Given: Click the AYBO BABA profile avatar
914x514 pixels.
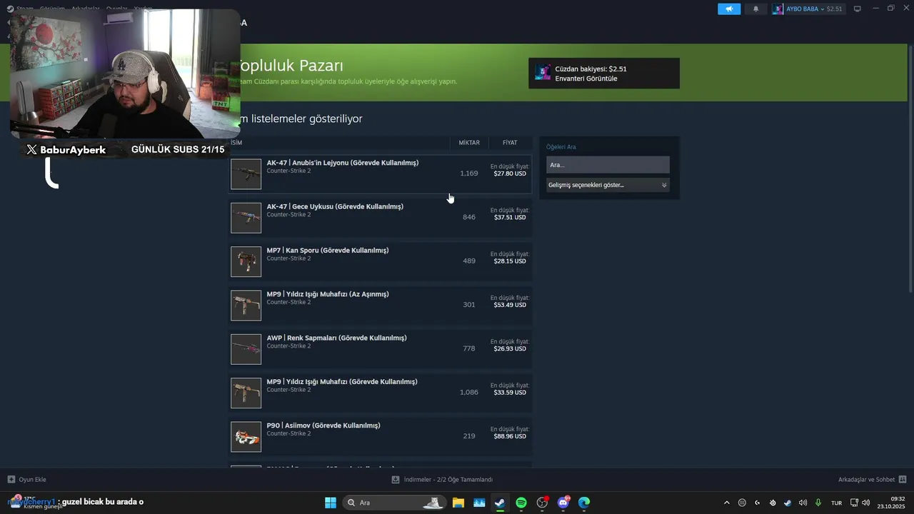Looking at the screenshot, I should (x=778, y=9).
